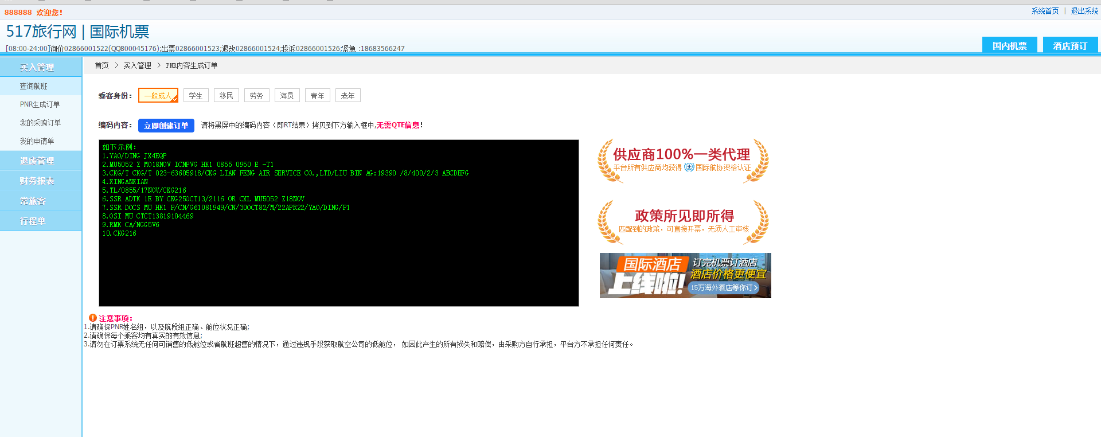Open 我的采购订单 in the sidebar
1101x437 pixels.
(41, 123)
